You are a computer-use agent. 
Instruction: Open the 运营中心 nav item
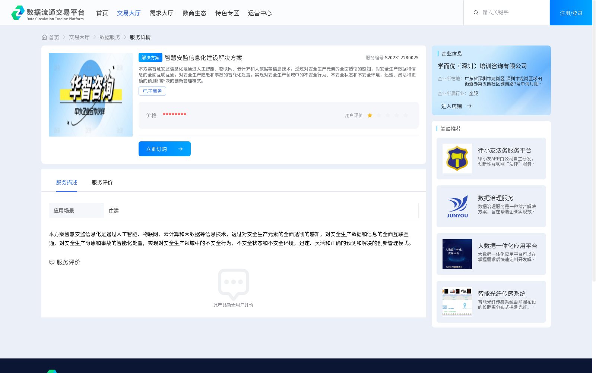260,13
